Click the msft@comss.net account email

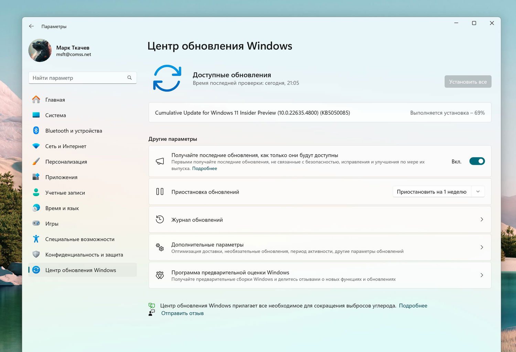click(x=74, y=54)
